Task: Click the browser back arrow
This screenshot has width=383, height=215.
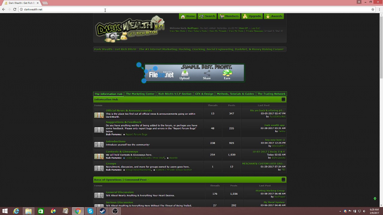Action: click(4, 9)
